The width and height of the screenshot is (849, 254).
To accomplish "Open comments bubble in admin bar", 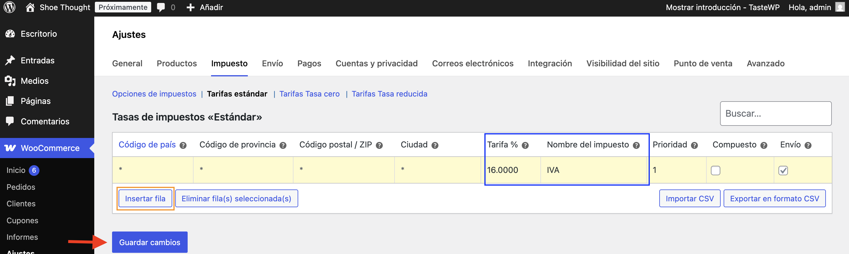I will tap(161, 7).
